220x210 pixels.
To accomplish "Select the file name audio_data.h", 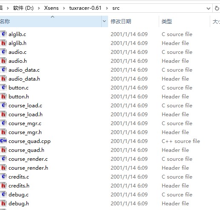I will click(x=24, y=79).
